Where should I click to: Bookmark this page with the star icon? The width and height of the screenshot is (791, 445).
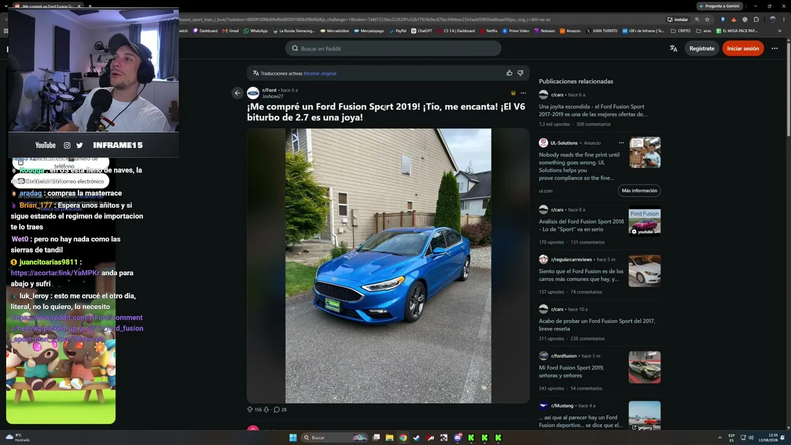(708, 19)
